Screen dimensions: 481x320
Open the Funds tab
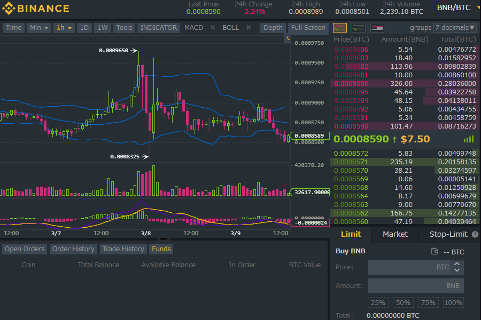click(161, 249)
